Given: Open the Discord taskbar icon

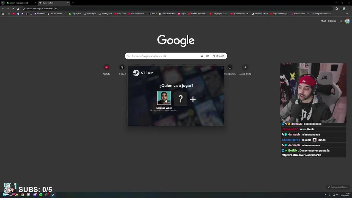Looking at the screenshot, I should [x=35, y=195].
